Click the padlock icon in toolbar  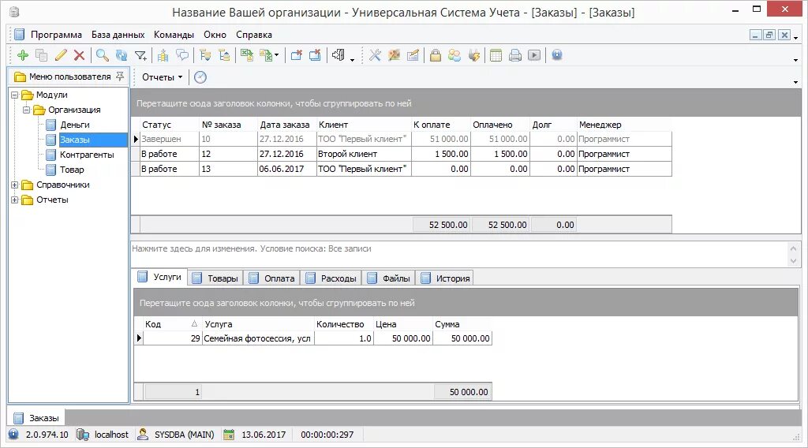pyautogui.click(x=436, y=55)
